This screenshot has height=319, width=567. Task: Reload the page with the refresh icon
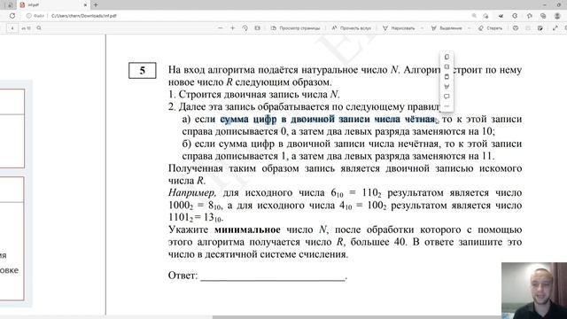pos(12,16)
